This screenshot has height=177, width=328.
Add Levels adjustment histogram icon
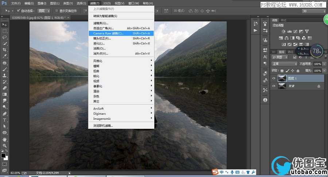tap(289, 31)
